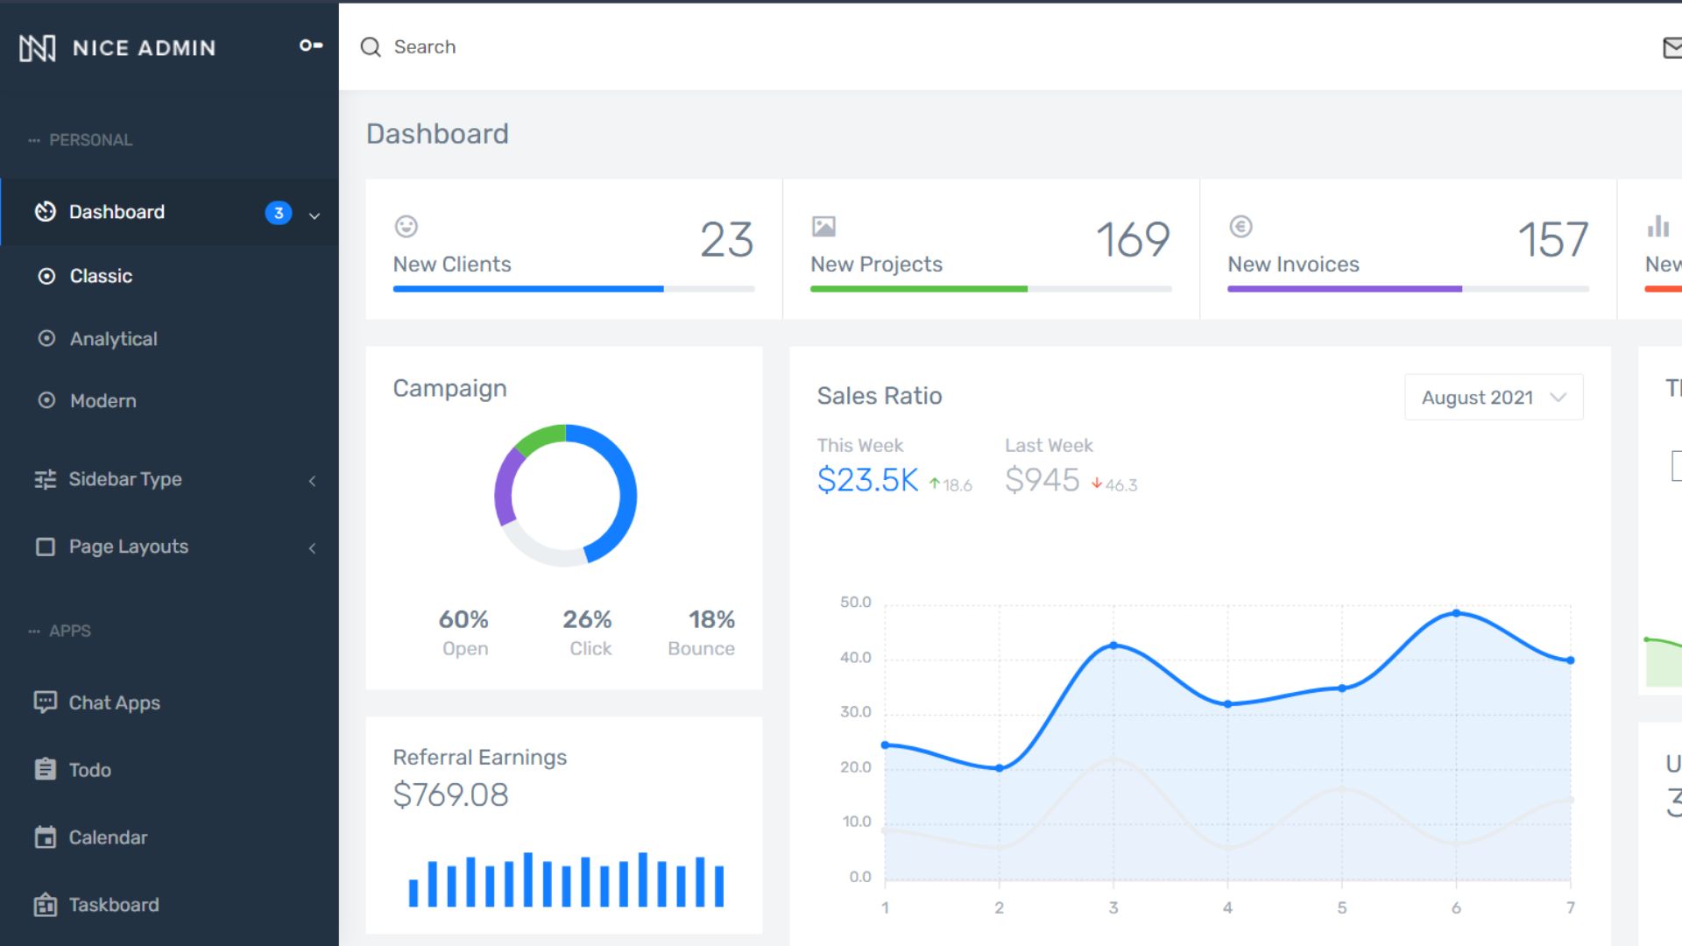
Task: Click the Sales Ratio card title
Action: (x=880, y=396)
